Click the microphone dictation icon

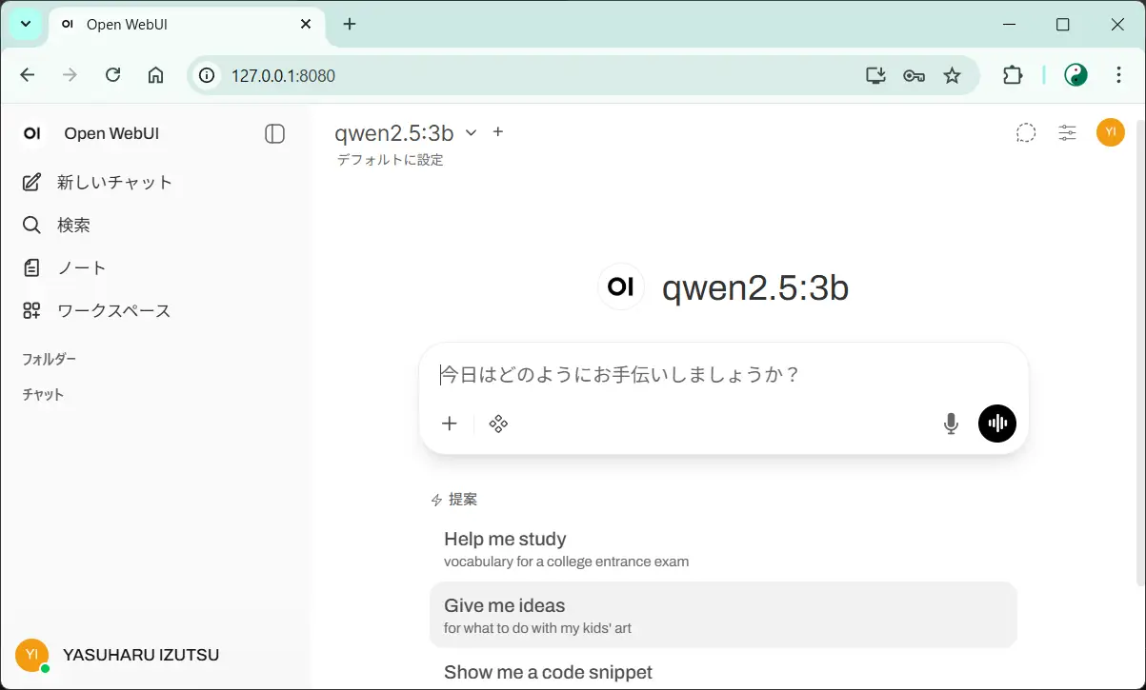tap(951, 424)
